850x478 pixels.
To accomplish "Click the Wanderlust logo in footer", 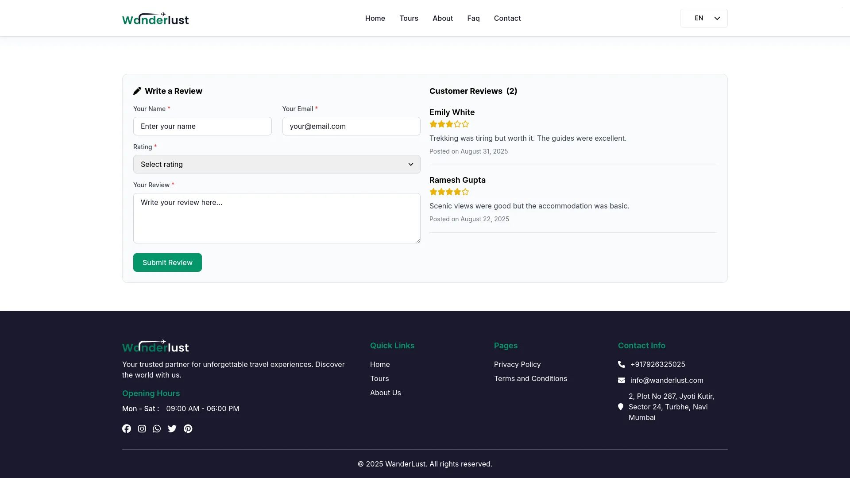I will [155, 346].
